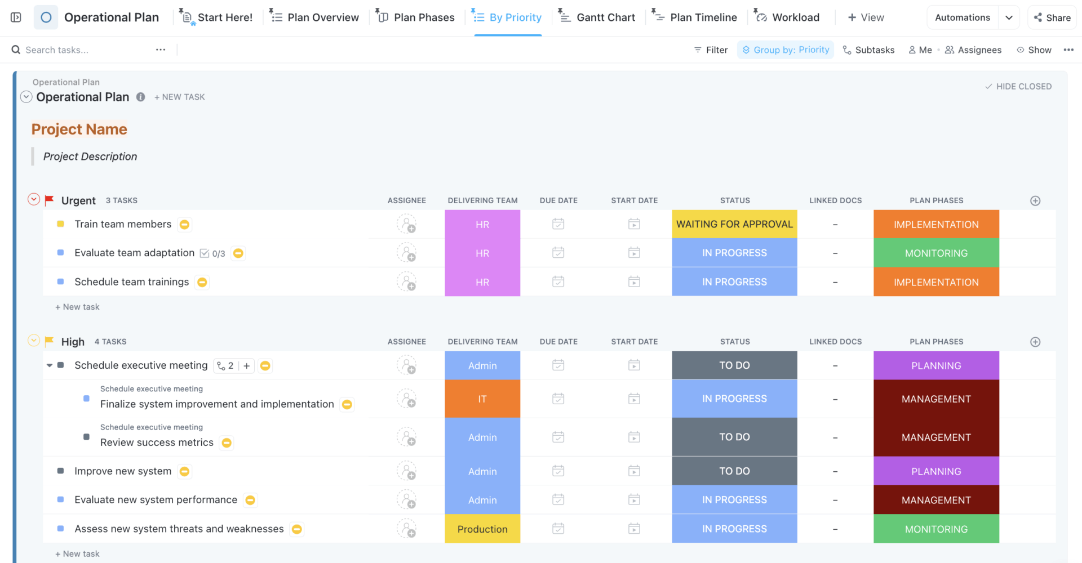
Task: Toggle the sidebar panel icon
Action: pos(16,17)
